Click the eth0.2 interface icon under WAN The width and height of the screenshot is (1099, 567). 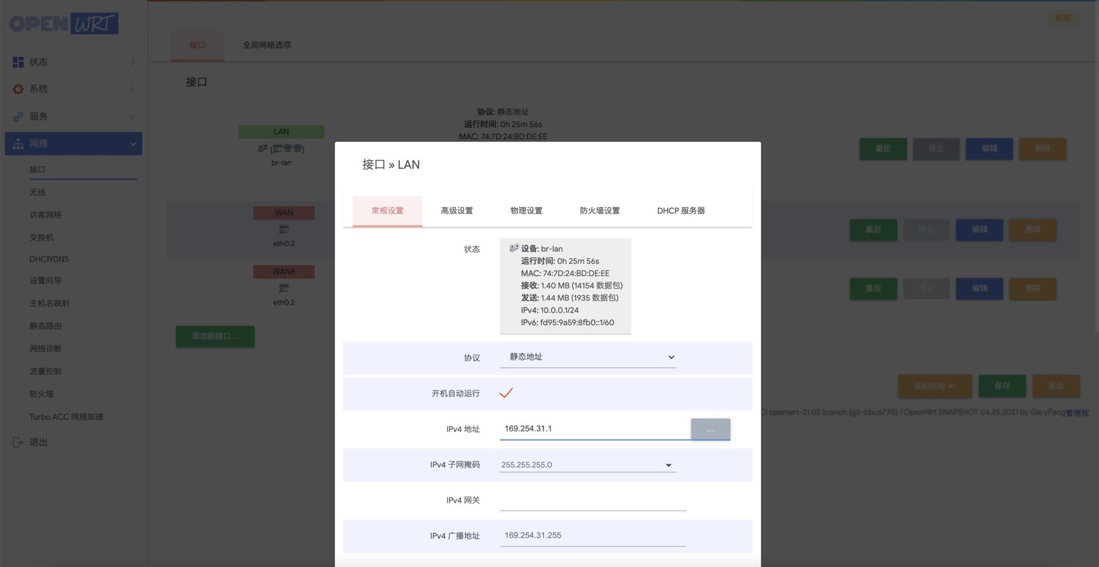tap(283, 229)
